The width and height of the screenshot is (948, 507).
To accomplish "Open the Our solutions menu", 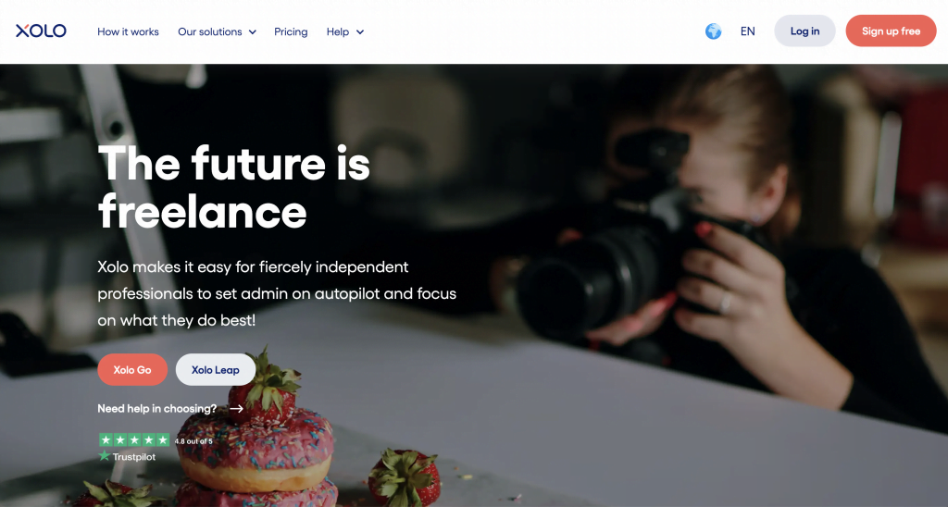I will tap(210, 31).
